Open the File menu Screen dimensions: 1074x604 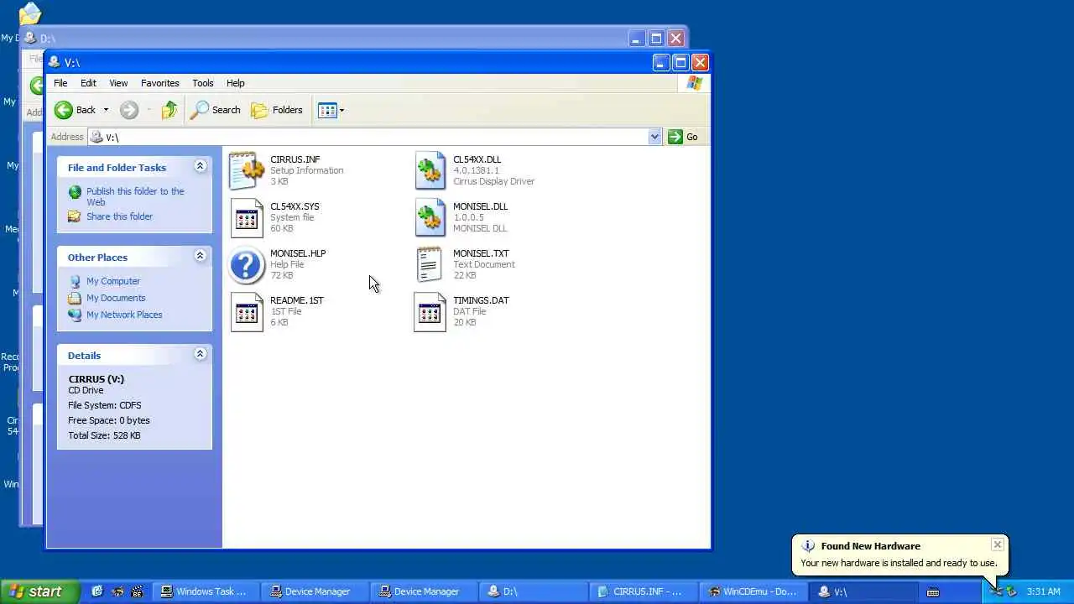(60, 83)
